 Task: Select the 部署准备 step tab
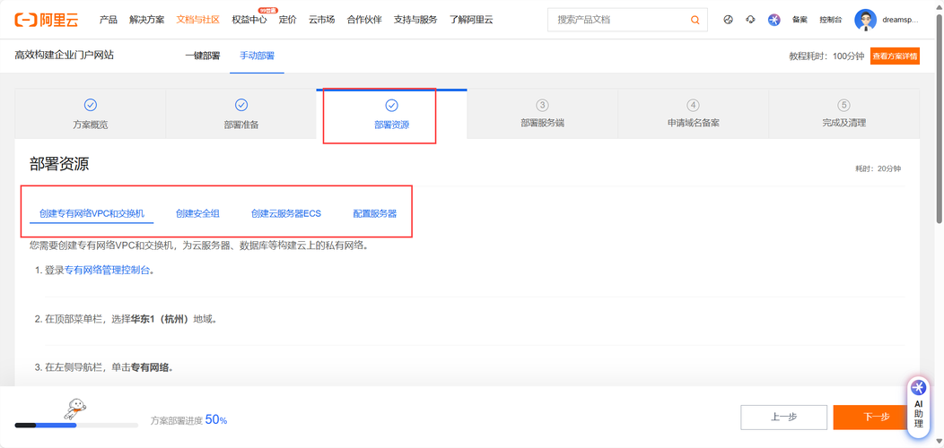(240, 114)
